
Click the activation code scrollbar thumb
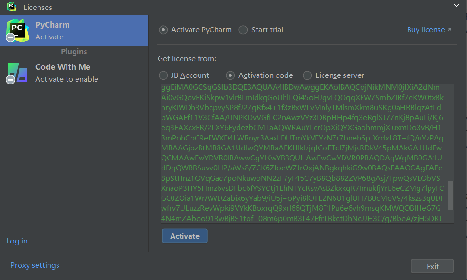[450, 195]
